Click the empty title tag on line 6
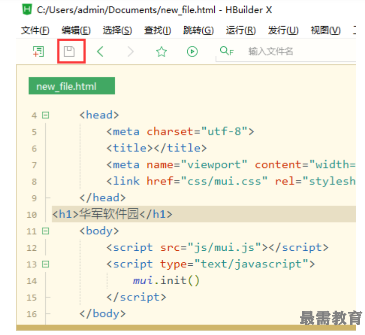Viewport: 365px width, 335px height. pos(156,148)
